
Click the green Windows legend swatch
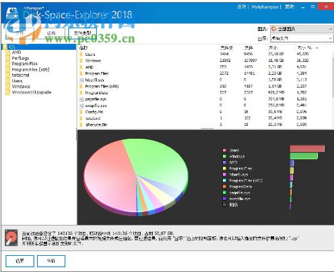[x=224, y=156]
